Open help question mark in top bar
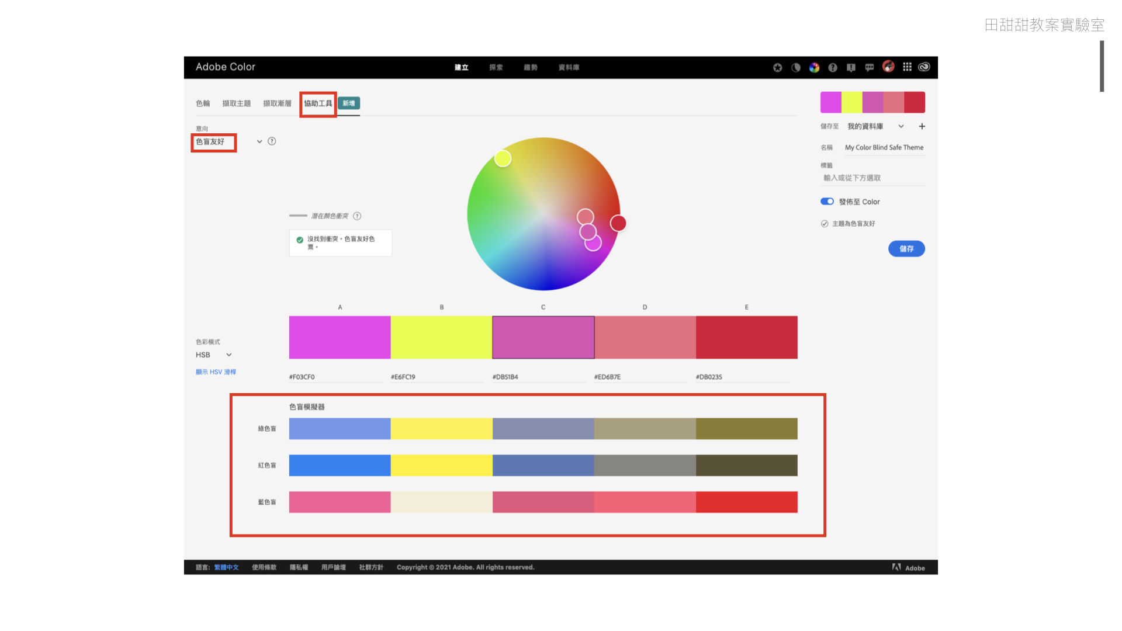 coord(833,68)
